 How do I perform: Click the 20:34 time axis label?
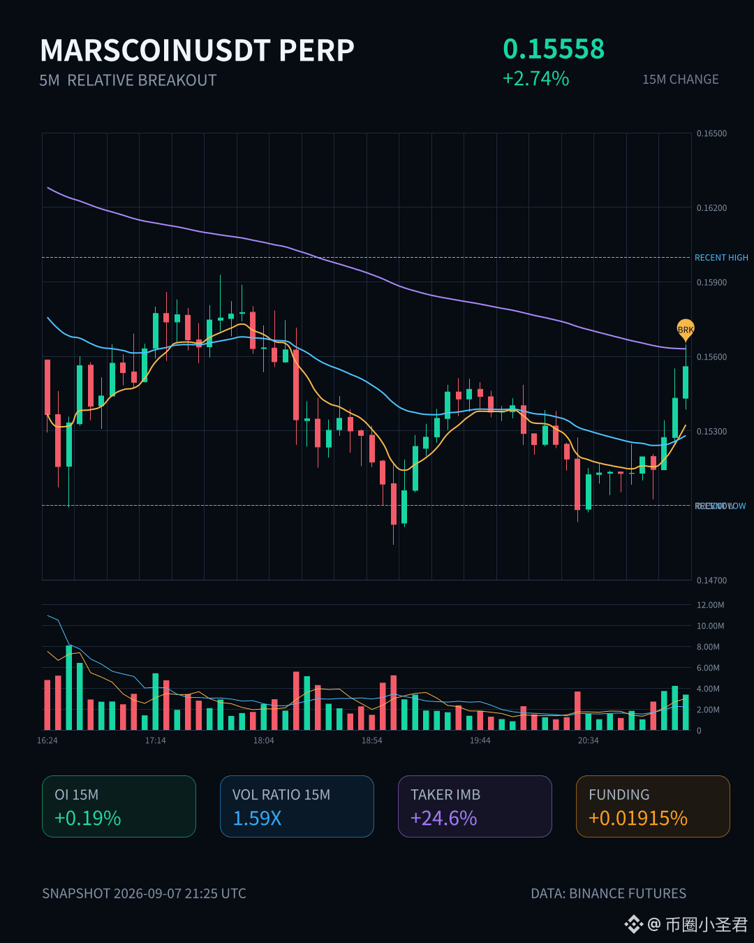pyautogui.click(x=588, y=740)
